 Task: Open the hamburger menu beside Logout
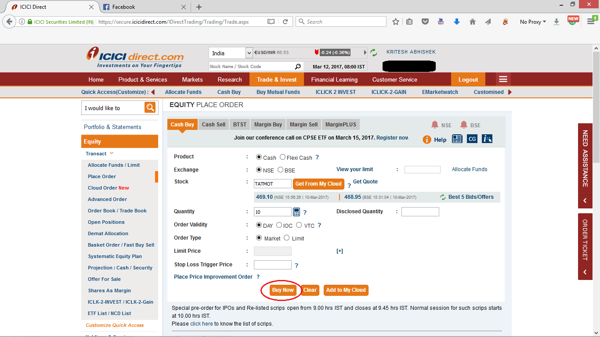pos(503,79)
